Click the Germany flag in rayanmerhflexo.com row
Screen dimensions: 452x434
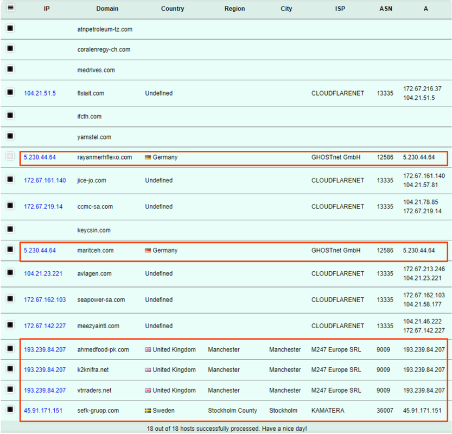(x=148, y=157)
